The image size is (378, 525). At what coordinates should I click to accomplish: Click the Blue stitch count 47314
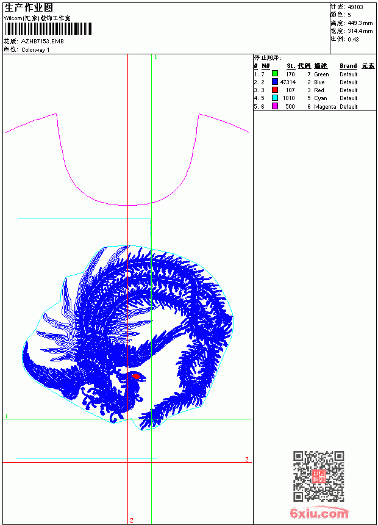288,82
